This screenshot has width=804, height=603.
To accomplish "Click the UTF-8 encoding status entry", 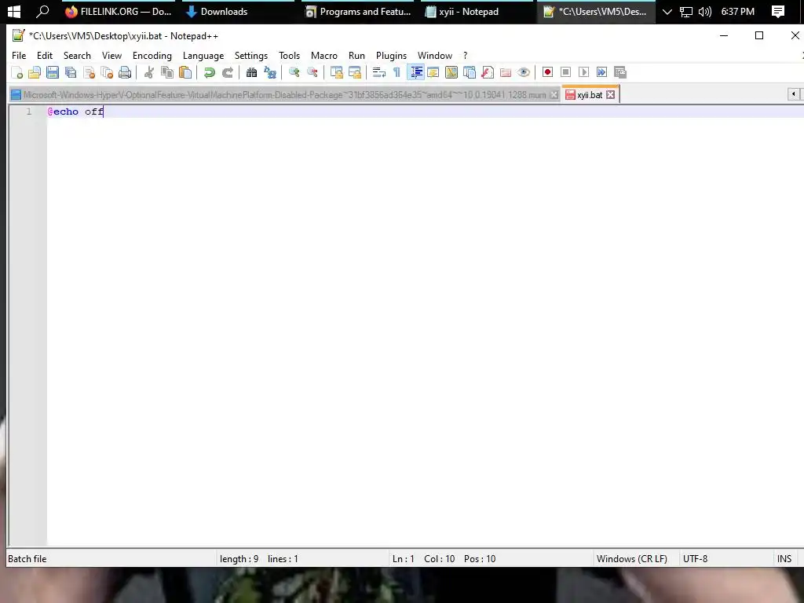I will tap(696, 559).
